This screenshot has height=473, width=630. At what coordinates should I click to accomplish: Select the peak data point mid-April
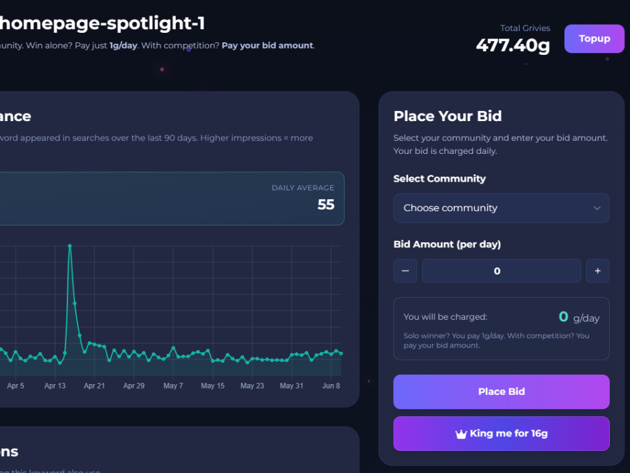click(70, 246)
